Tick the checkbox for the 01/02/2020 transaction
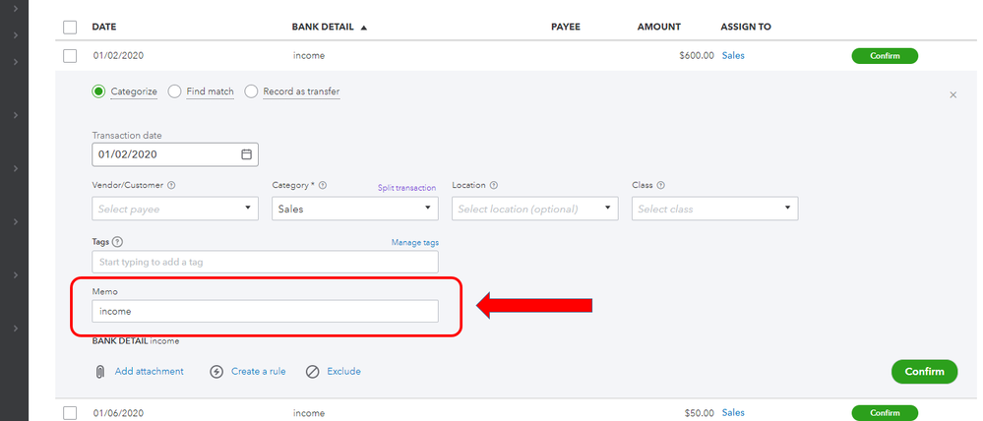This screenshot has height=421, width=983. click(x=70, y=56)
